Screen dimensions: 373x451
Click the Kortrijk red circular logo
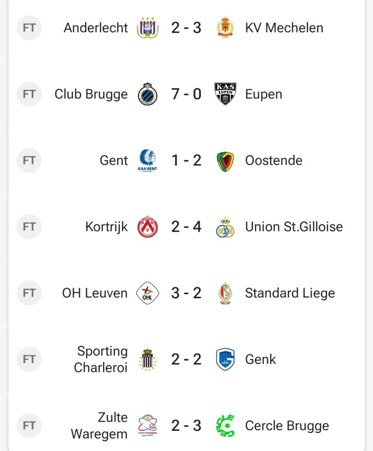[147, 227]
